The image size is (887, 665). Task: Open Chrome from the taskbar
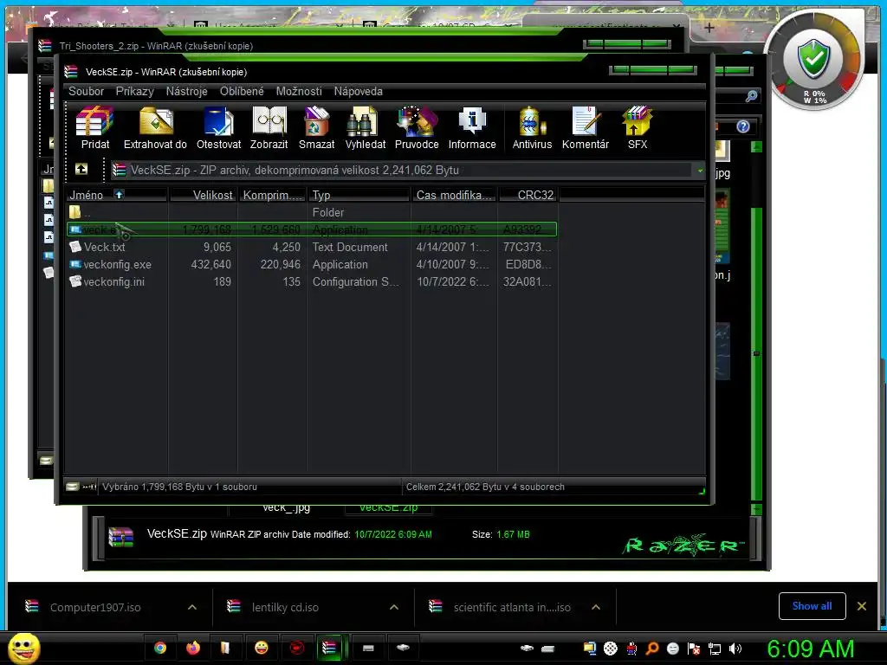pyautogui.click(x=160, y=648)
